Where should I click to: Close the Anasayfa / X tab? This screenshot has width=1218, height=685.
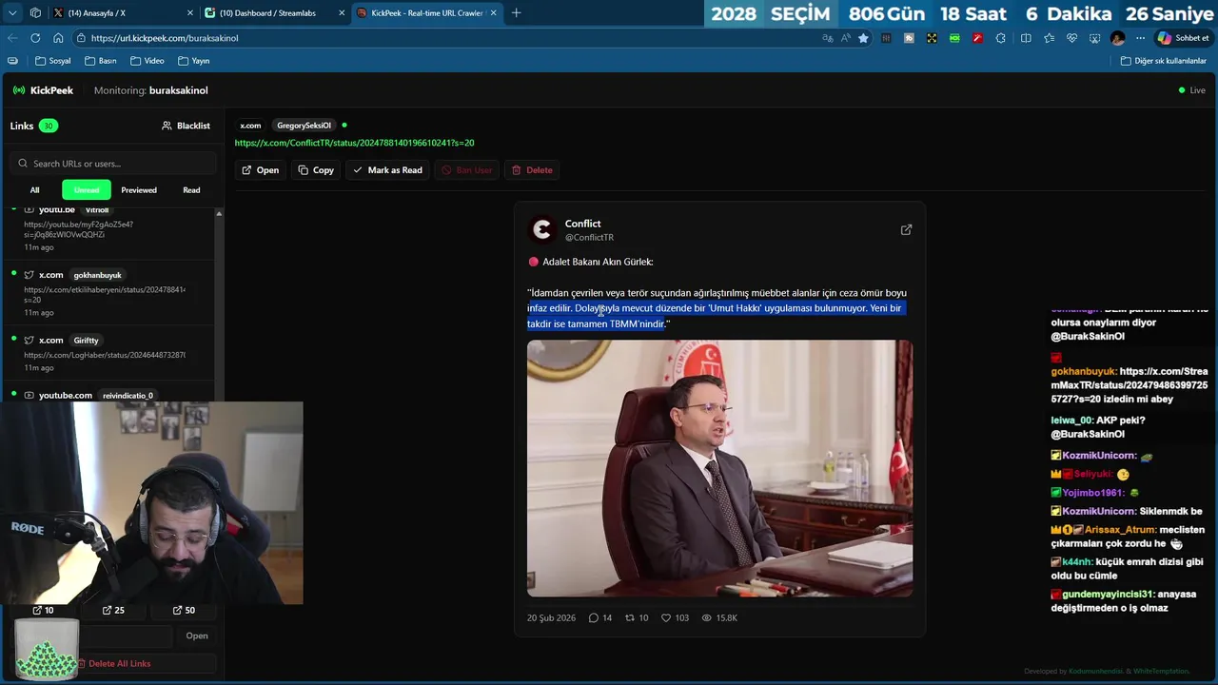(189, 12)
